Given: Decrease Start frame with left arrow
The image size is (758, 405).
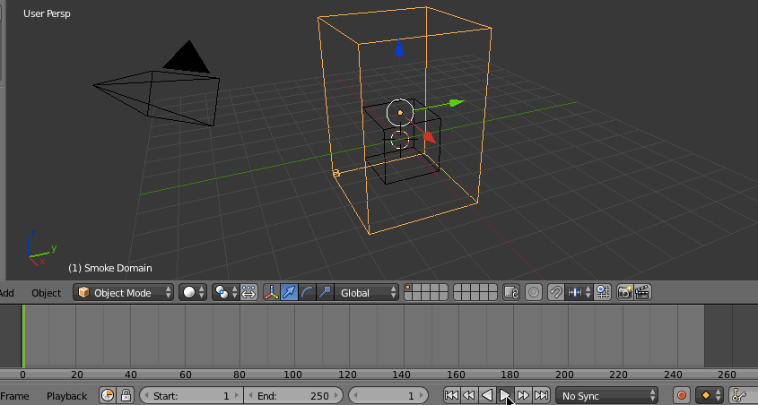Looking at the screenshot, I should (146, 396).
